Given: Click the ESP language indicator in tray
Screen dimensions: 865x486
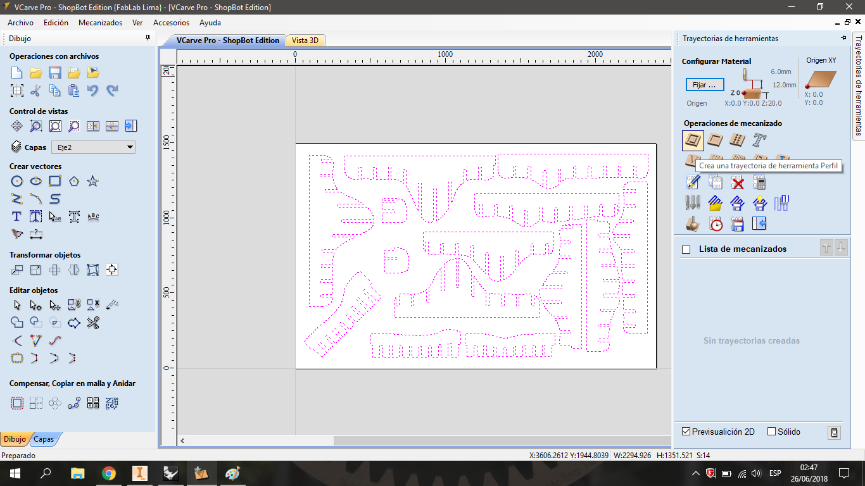Looking at the screenshot, I should tap(775, 473).
